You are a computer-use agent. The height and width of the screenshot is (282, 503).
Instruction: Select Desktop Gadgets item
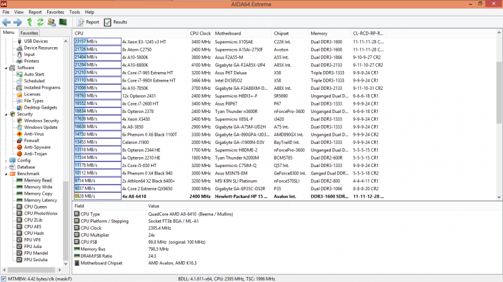(x=40, y=107)
